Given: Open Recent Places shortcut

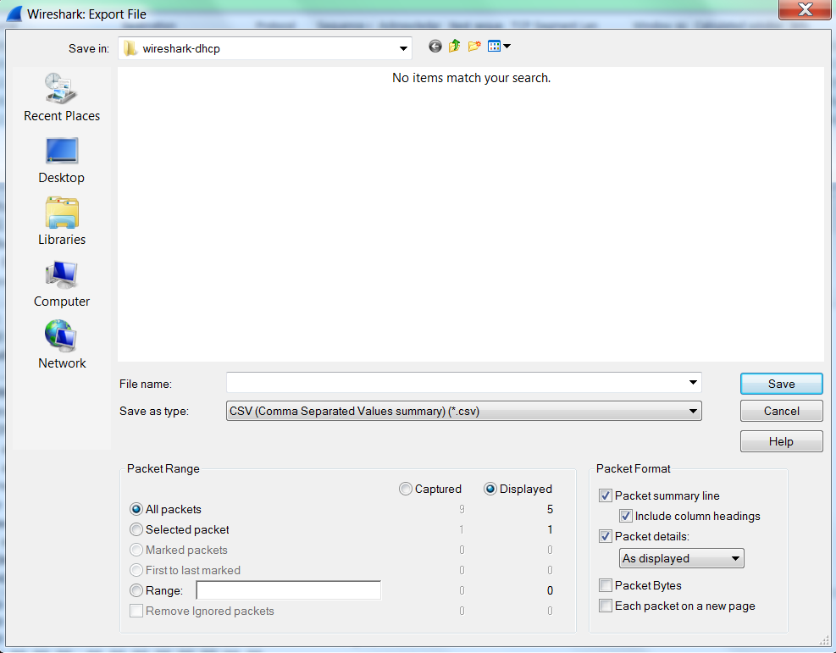Looking at the screenshot, I should click(x=62, y=97).
